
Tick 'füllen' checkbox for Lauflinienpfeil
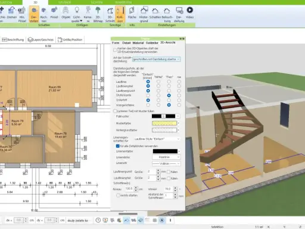click(169, 178)
